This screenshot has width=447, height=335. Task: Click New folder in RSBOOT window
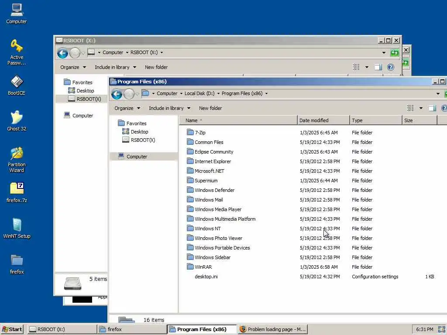click(x=156, y=67)
